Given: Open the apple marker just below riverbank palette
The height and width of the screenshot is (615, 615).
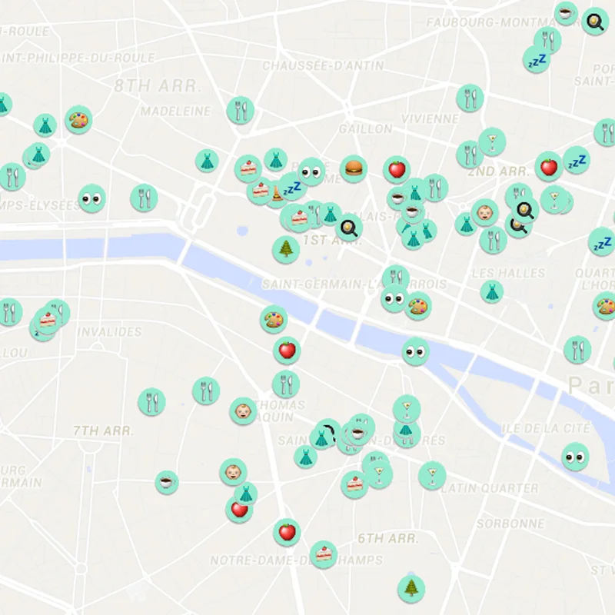Looking at the screenshot, I should [287, 351].
